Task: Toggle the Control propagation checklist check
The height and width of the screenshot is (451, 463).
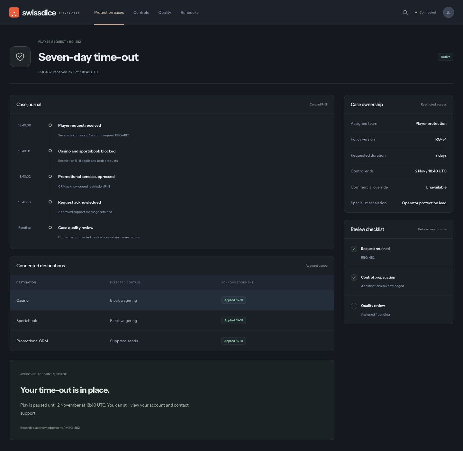Action: click(354, 278)
